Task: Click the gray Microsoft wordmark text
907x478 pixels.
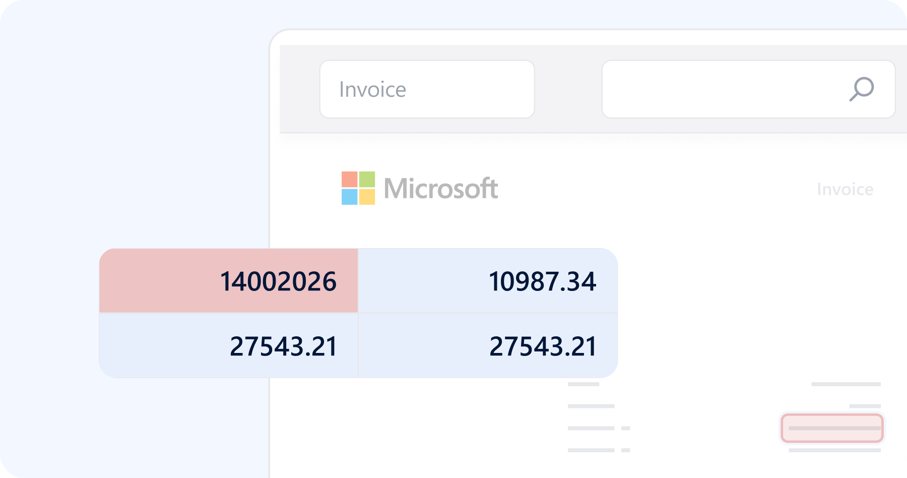Action: pyautogui.click(x=440, y=189)
